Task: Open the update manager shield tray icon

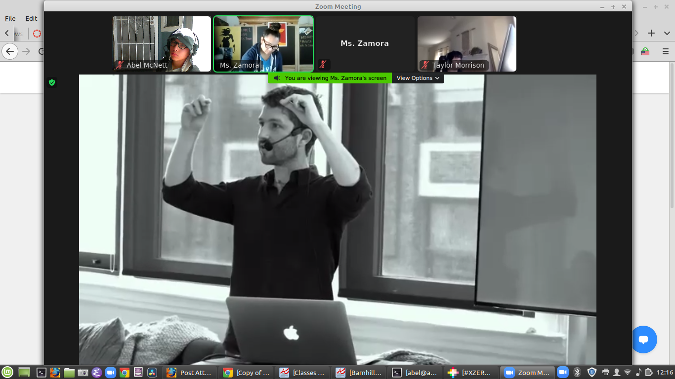Action: pyautogui.click(x=591, y=373)
